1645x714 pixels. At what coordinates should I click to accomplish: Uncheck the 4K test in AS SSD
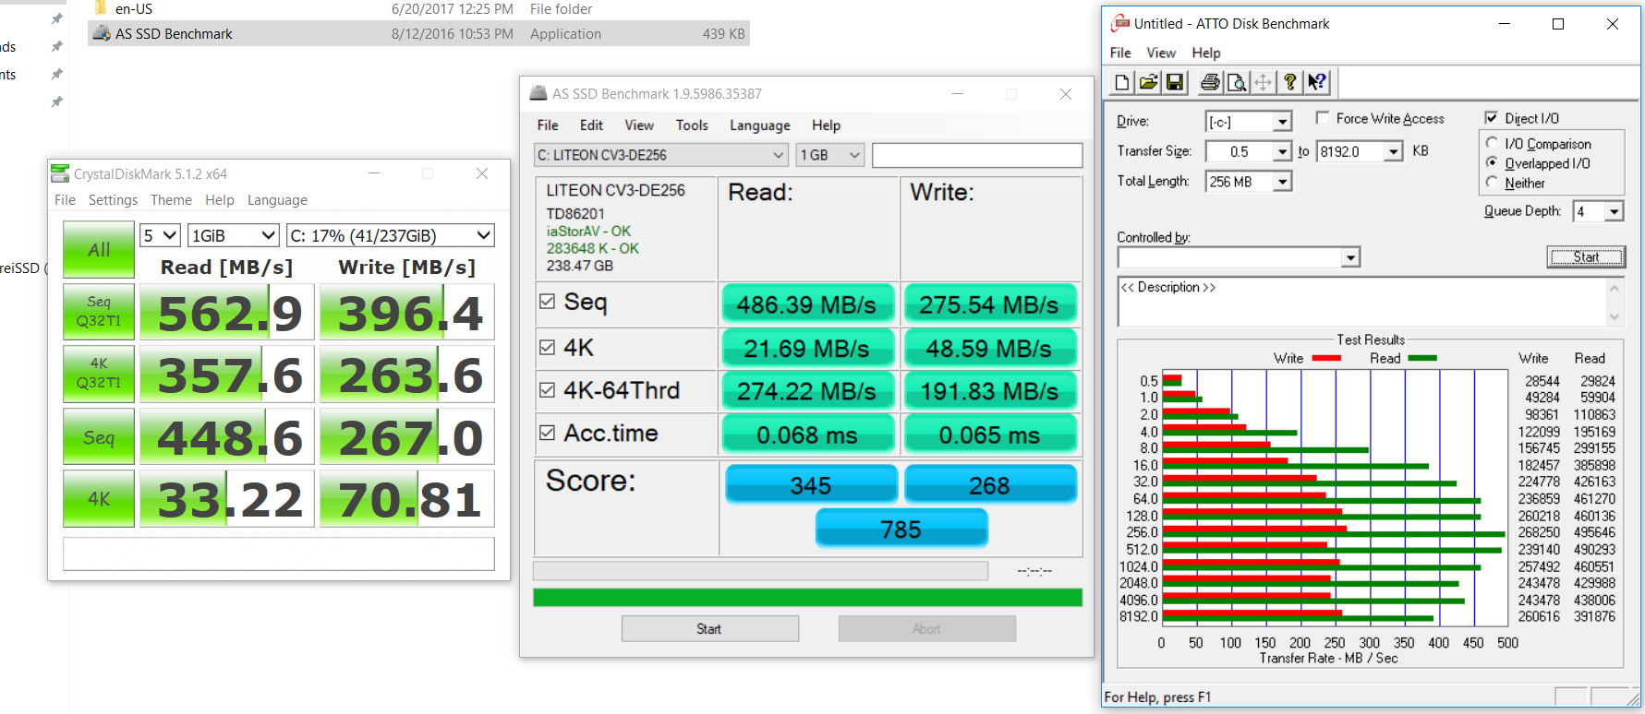click(547, 348)
